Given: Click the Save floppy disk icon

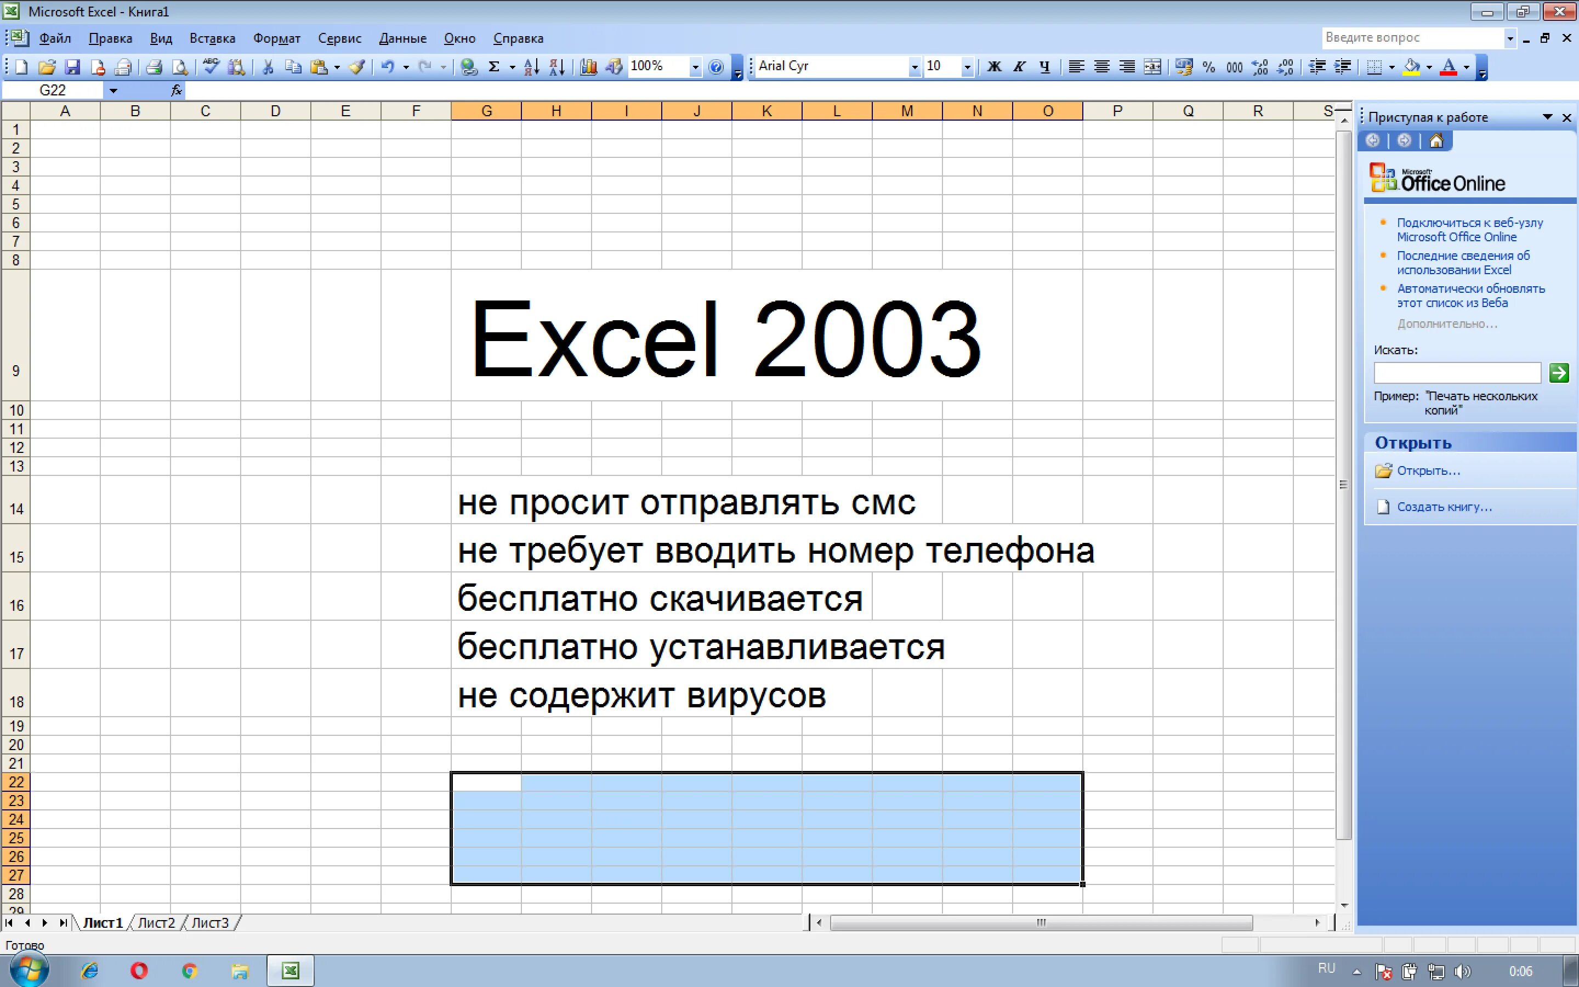Looking at the screenshot, I should click(72, 66).
